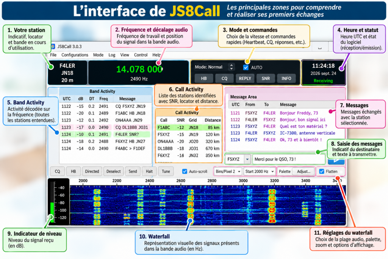Click message 'Ok, 73 et à bientôt !'
The height and width of the screenshot is (259, 388).
[300, 140]
